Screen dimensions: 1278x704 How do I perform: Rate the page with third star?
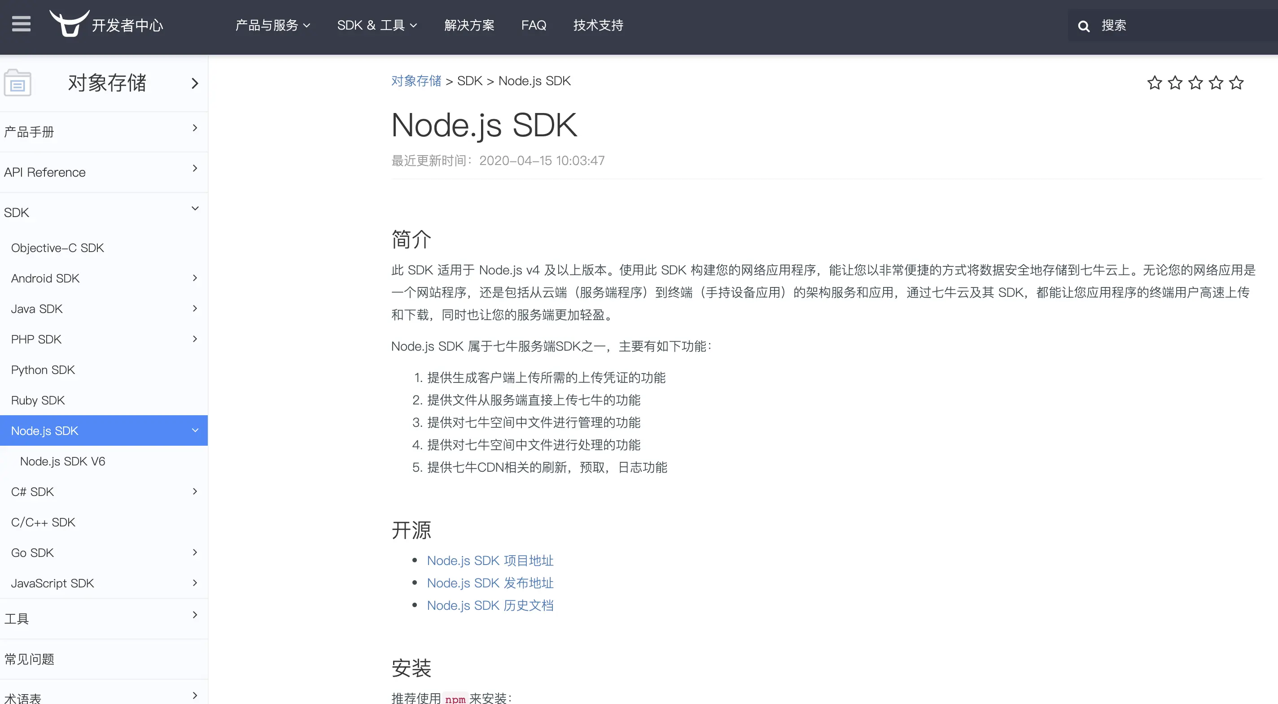point(1195,83)
